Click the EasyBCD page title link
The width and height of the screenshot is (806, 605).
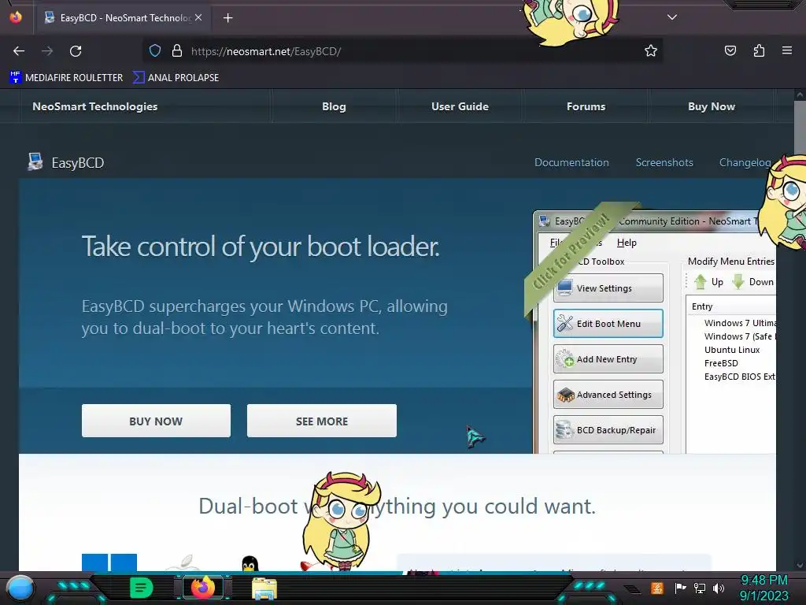click(78, 163)
